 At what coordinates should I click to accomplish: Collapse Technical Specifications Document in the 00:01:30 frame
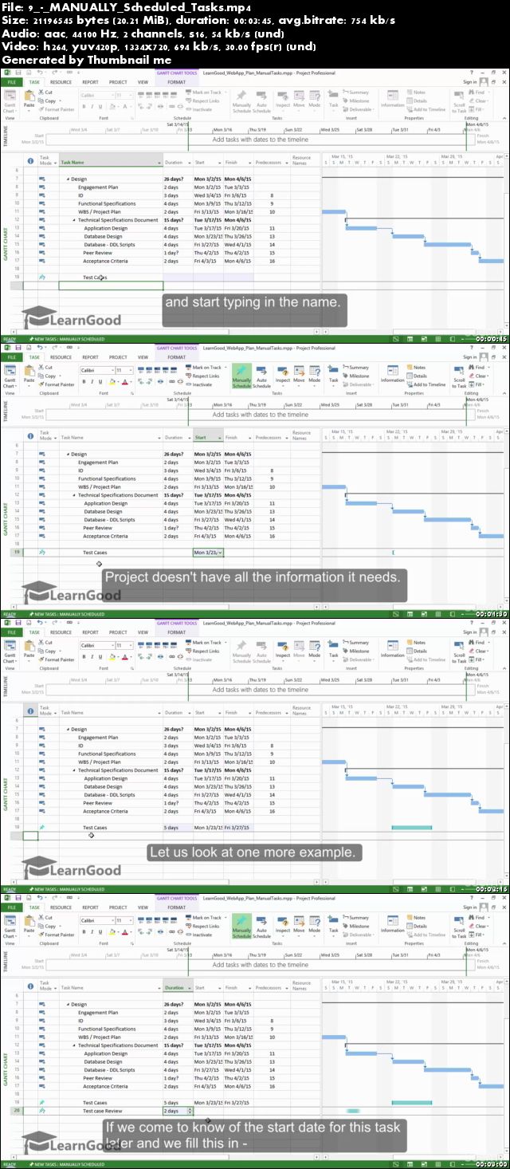74,495
